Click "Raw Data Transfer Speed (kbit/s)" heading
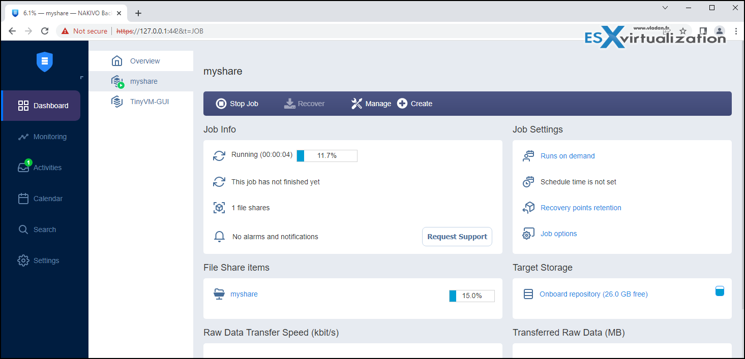This screenshot has height=359, width=745. click(x=271, y=333)
